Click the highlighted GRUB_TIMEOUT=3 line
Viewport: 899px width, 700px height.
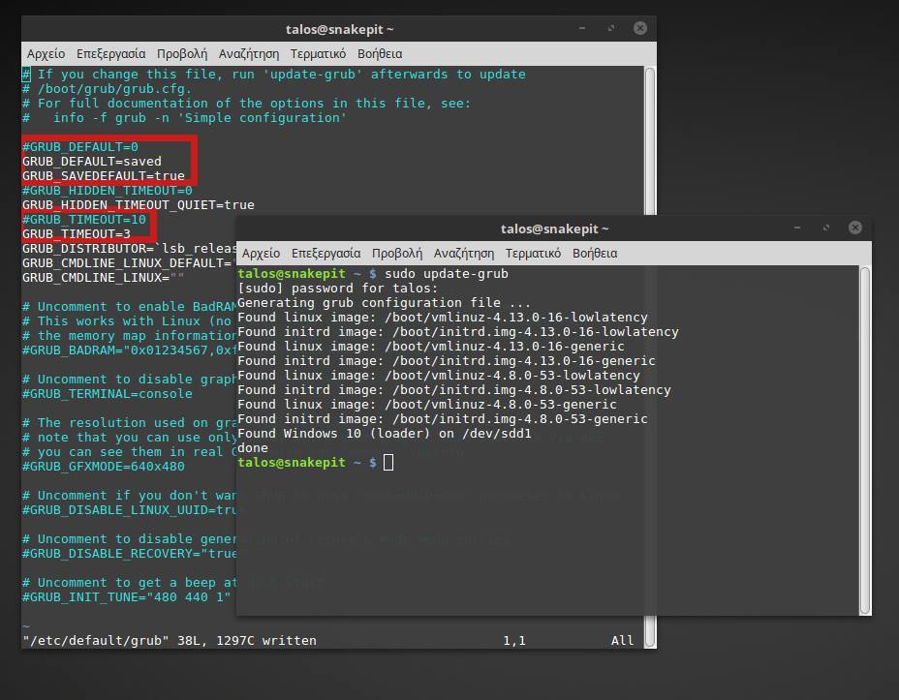(x=76, y=233)
